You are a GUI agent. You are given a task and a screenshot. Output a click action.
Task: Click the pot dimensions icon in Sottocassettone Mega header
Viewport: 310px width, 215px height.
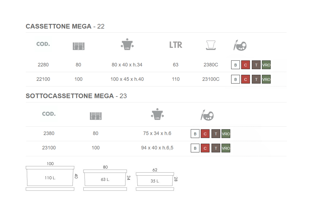(157, 115)
